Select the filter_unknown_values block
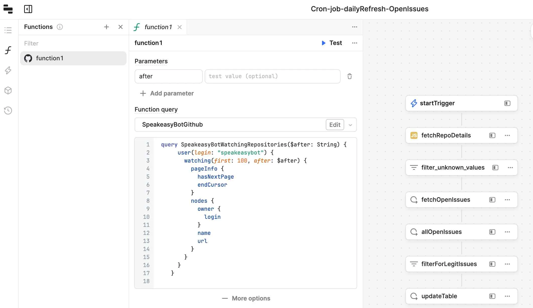This screenshot has height=308, width=533. (462, 168)
